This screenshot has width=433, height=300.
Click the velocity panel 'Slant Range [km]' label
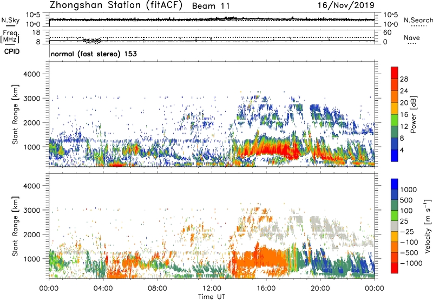[15, 226]
